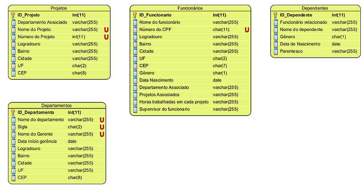
Task: Select the Departamentos table header
Action: click(57, 105)
